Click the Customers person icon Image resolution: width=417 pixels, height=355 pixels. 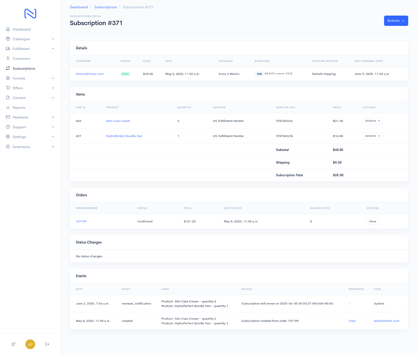pos(8,58)
